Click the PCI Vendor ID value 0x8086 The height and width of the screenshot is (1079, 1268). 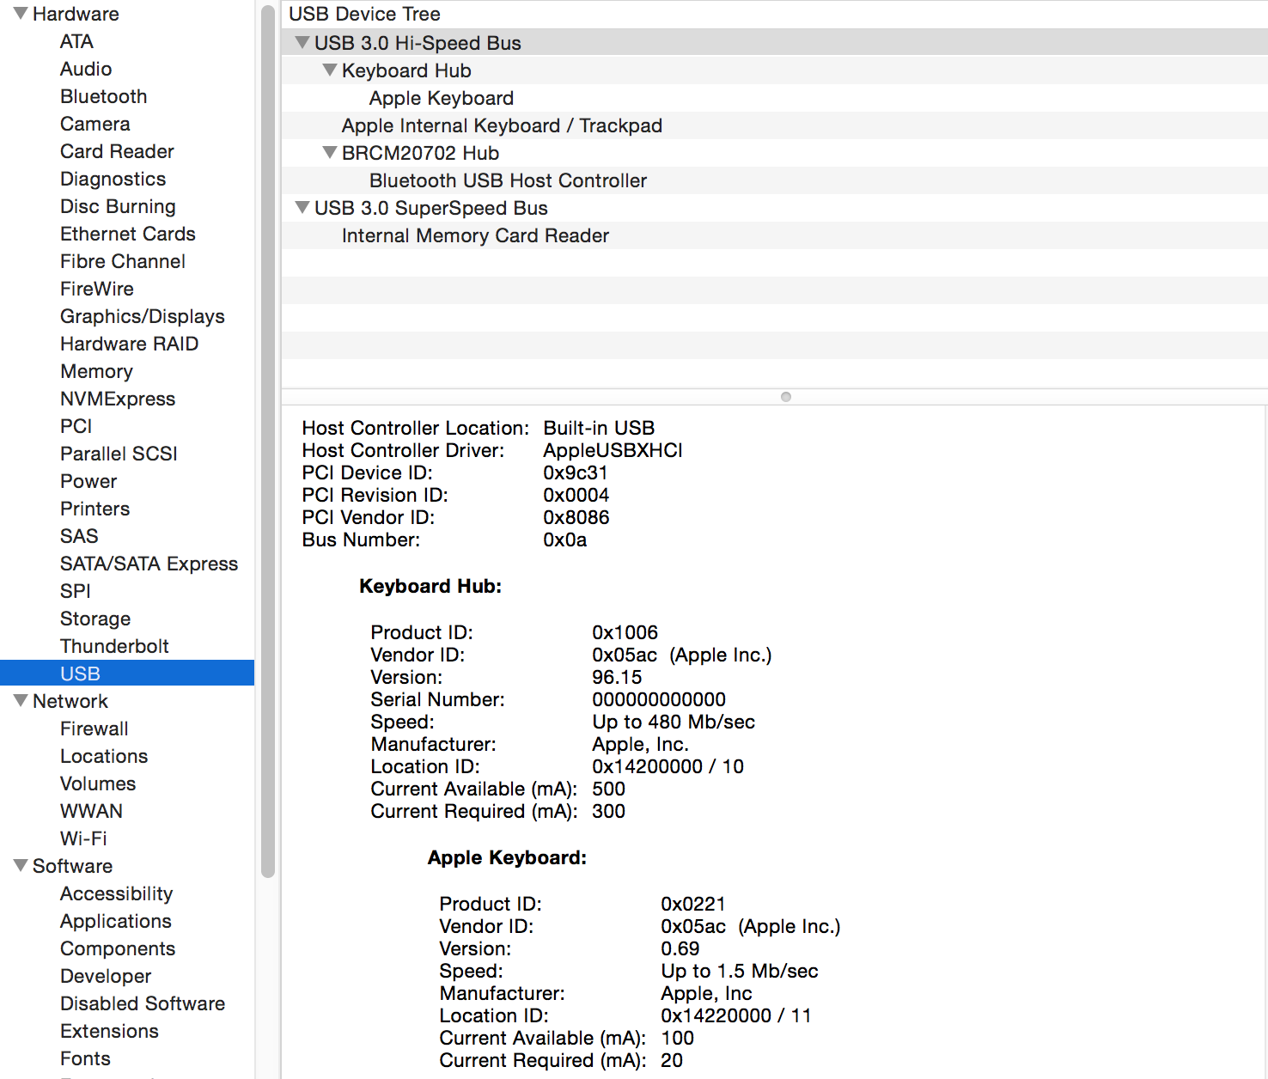click(576, 517)
